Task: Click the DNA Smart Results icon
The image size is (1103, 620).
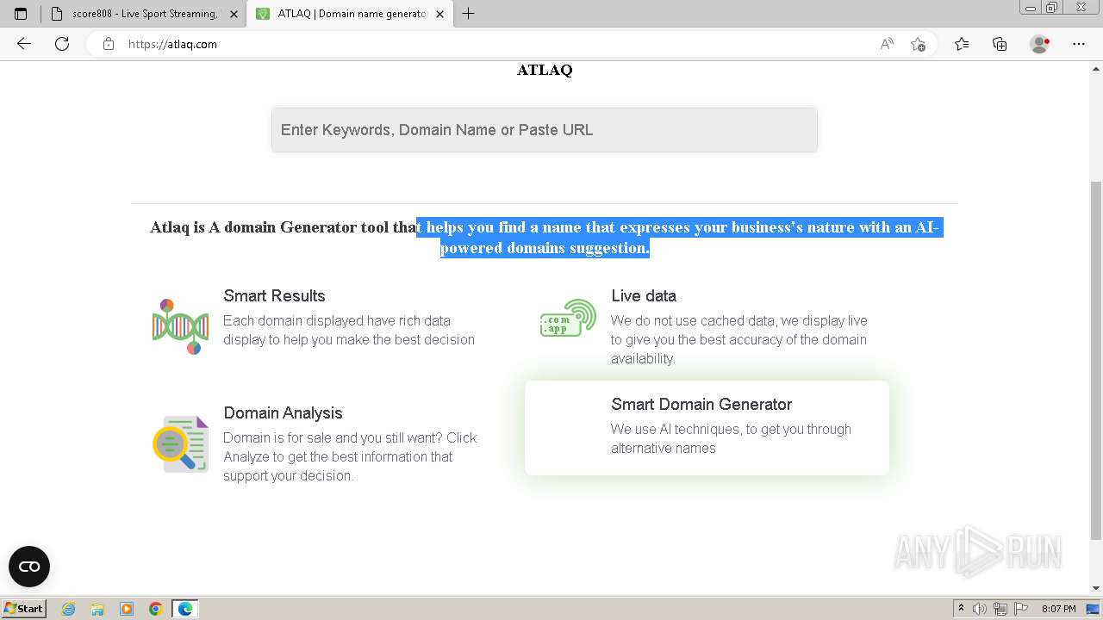Action: click(x=180, y=326)
